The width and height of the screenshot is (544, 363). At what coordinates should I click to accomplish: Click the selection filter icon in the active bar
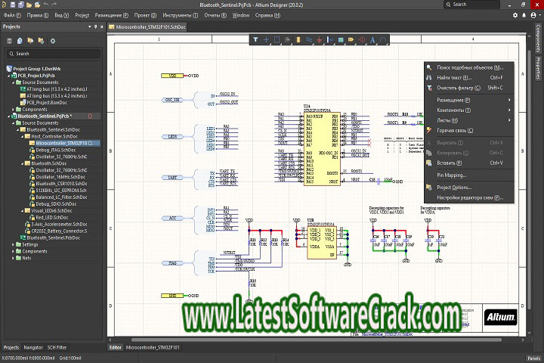coord(255,39)
